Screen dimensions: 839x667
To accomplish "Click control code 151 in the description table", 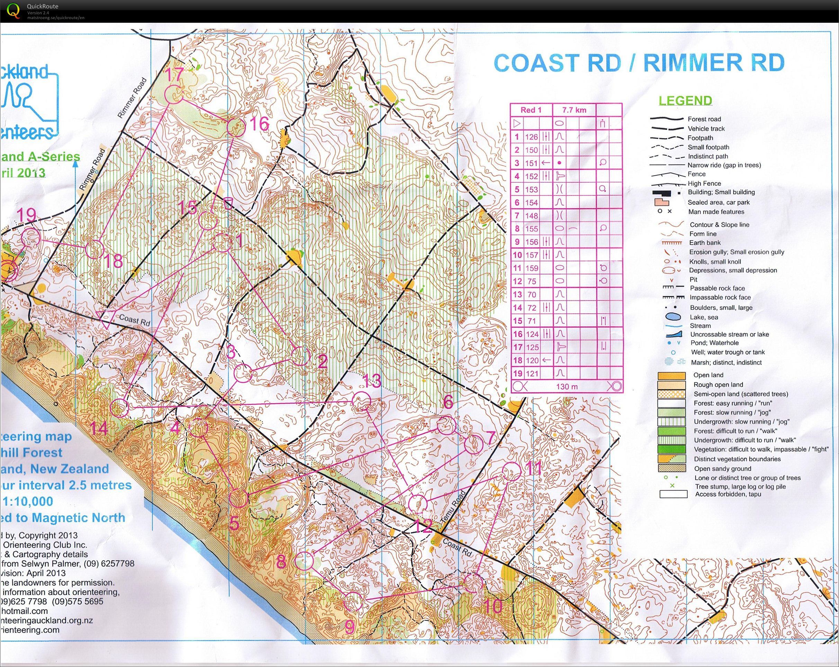I will coord(531,163).
